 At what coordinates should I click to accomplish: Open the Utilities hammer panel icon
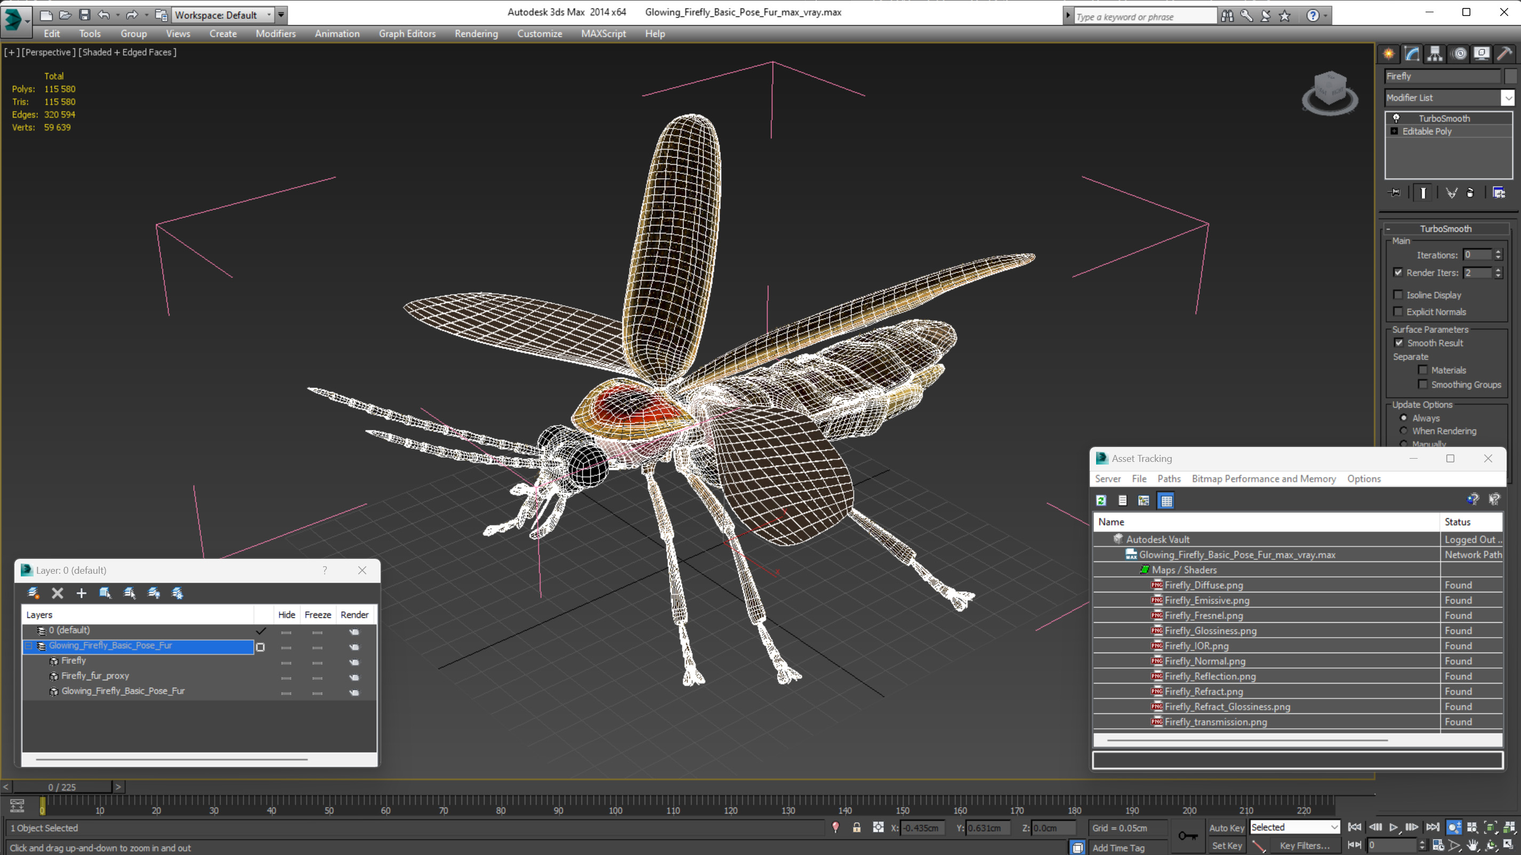pyautogui.click(x=1504, y=54)
